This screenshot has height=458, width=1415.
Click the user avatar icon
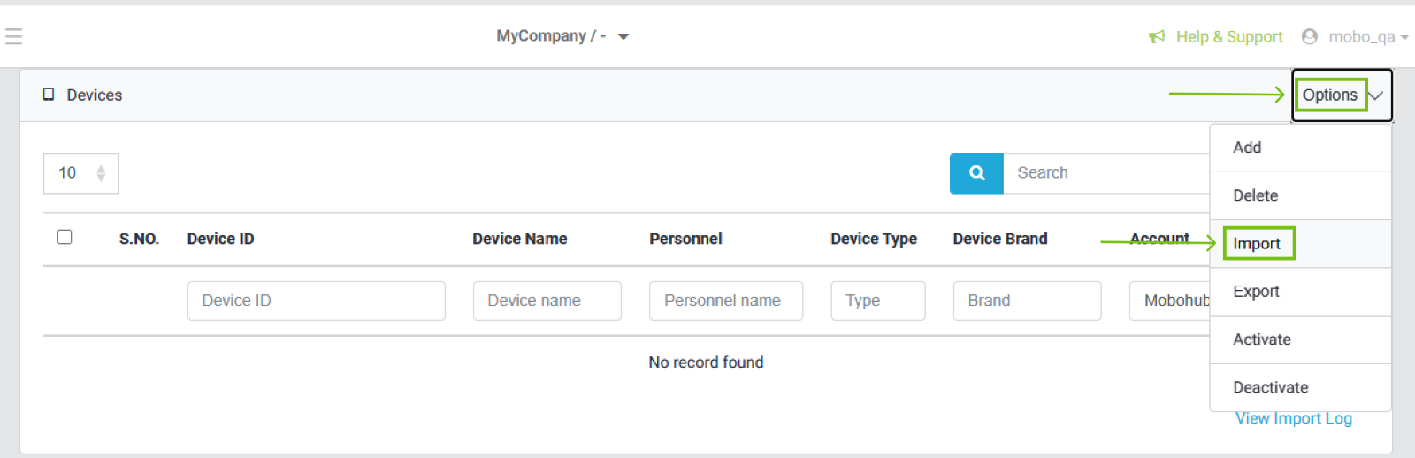point(1310,37)
